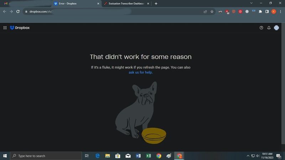Launch Microsoft Edge from taskbar
Viewport: 285px width, 160px height.
(97, 156)
